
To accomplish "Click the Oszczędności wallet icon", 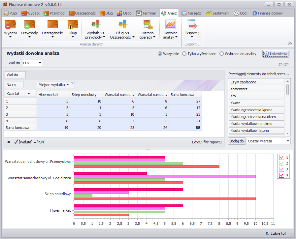I will 52,25.
